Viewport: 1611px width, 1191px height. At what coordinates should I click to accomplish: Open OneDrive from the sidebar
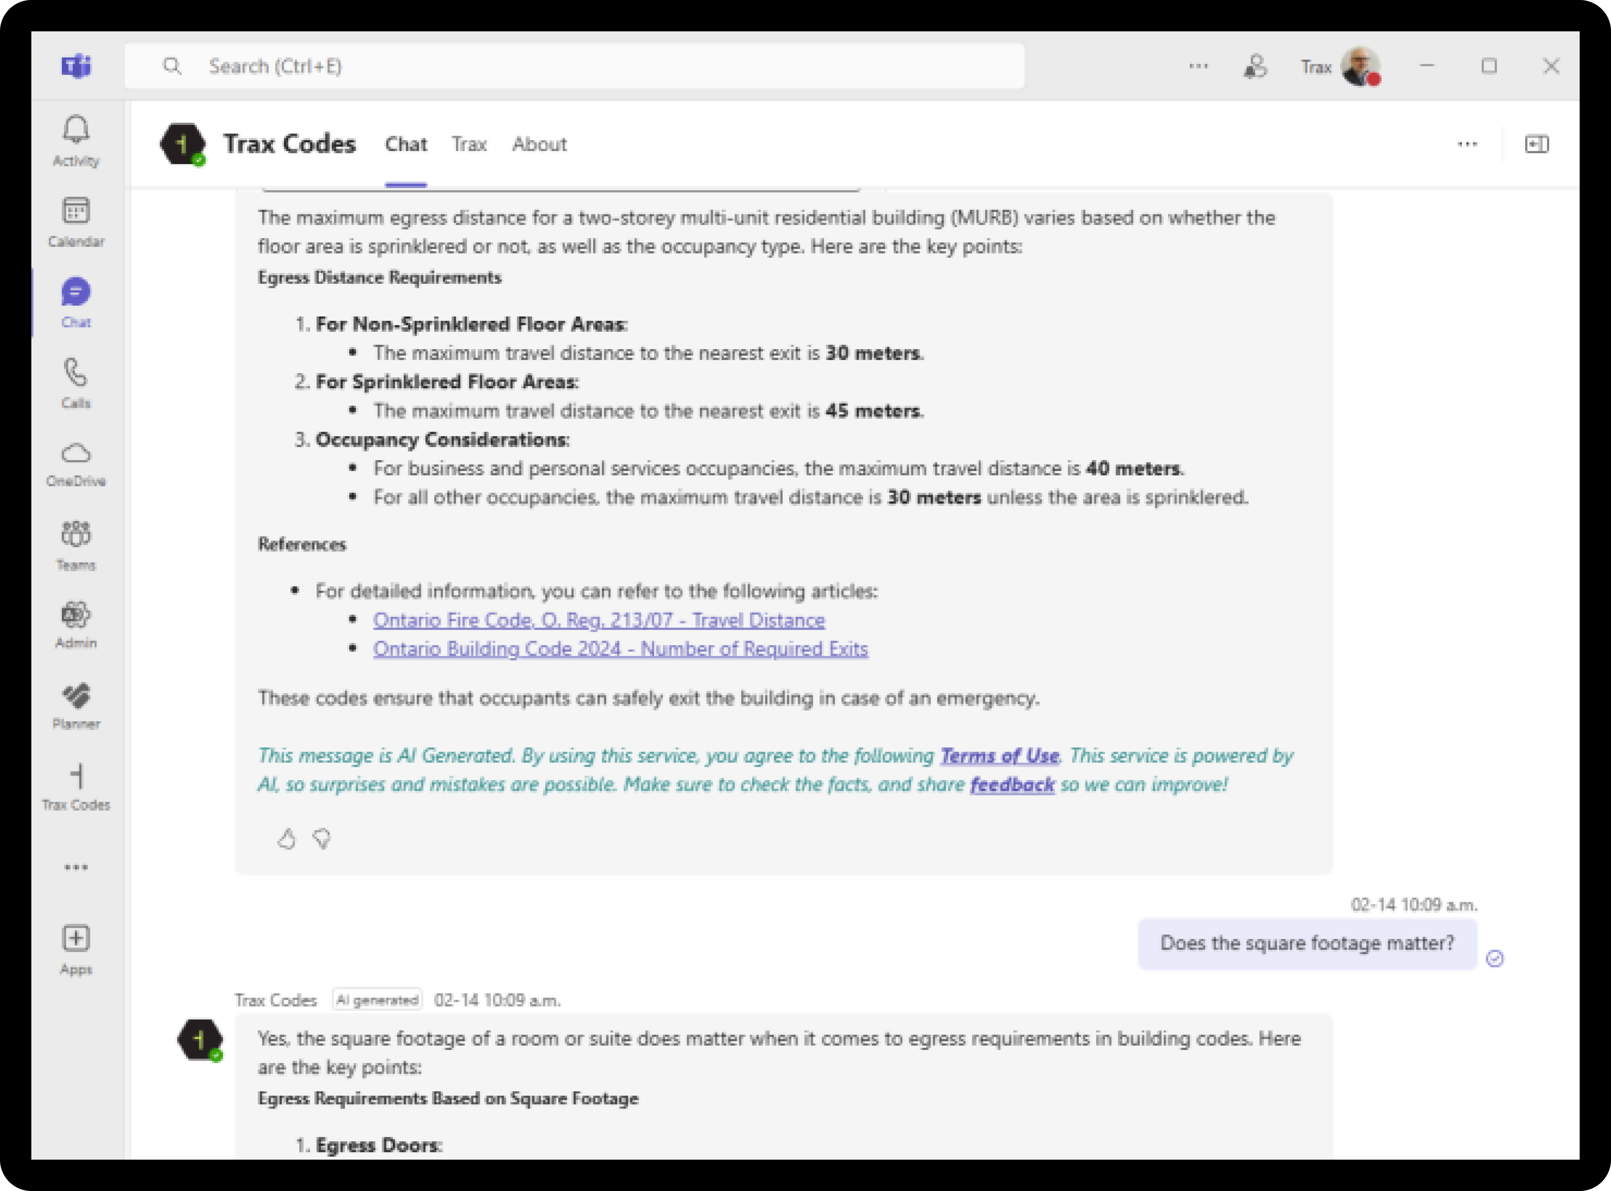click(x=76, y=464)
